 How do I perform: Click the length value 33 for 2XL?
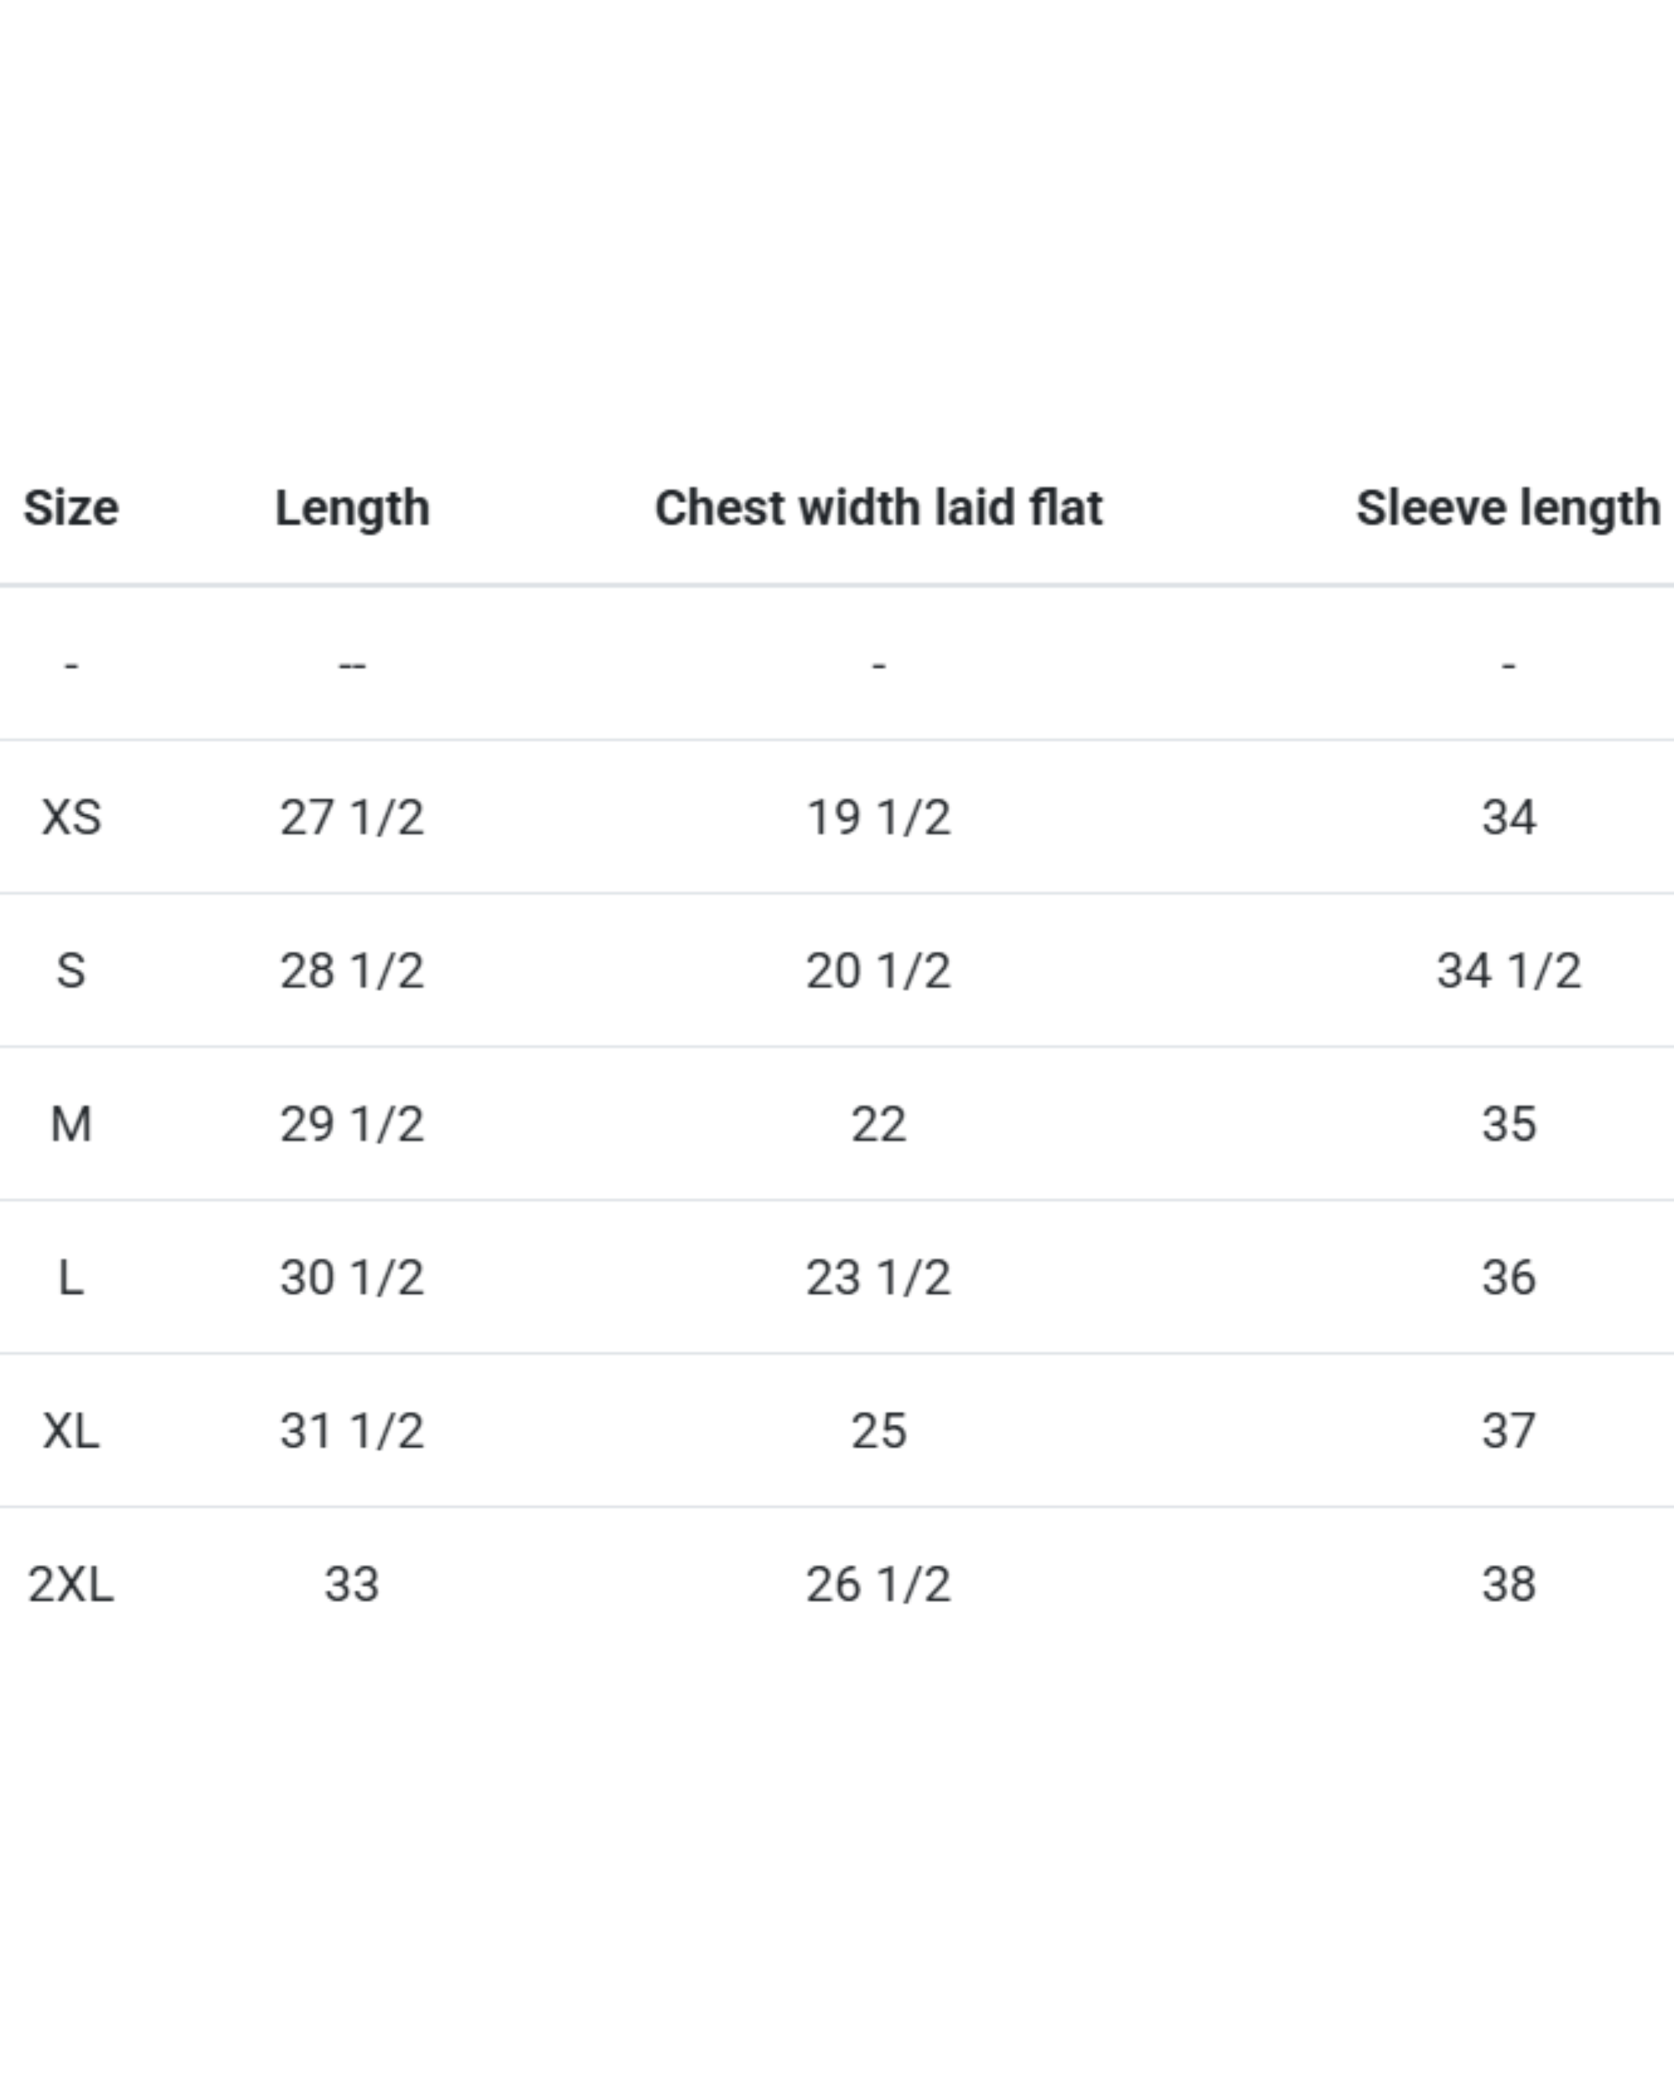pyautogui.click(x=352, y=1585)
